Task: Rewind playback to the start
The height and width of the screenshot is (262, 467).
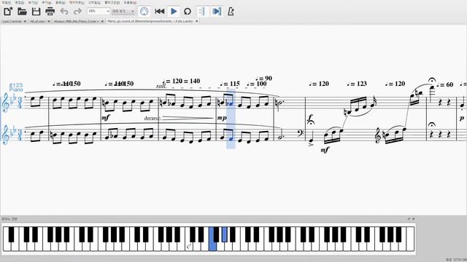Action: [x=160, y=12]
